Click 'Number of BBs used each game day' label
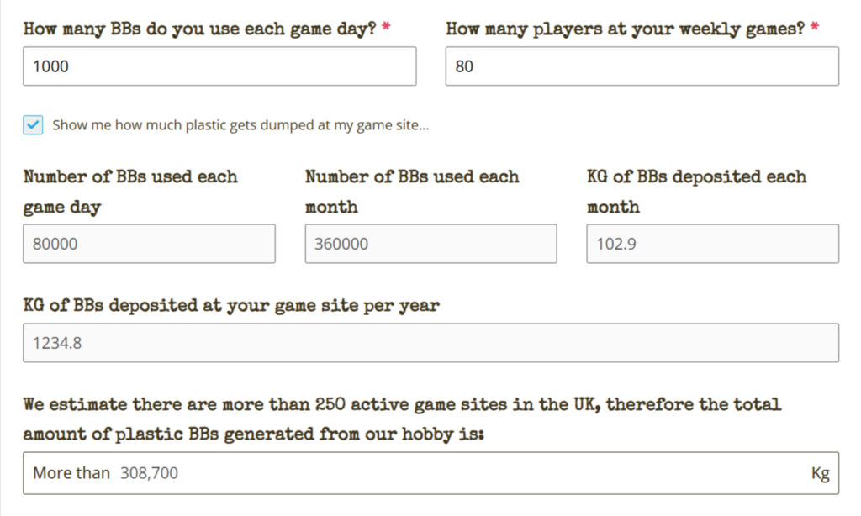 [x=130, y=192]
